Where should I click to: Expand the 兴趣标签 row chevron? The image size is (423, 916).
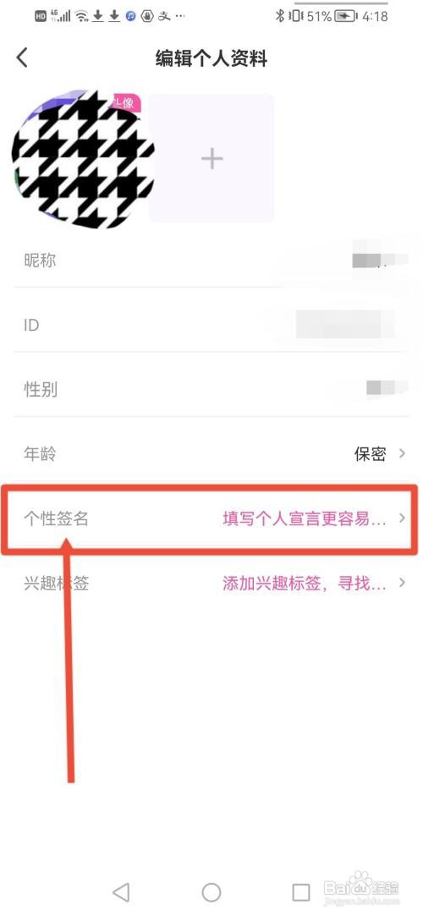point(402,583)
